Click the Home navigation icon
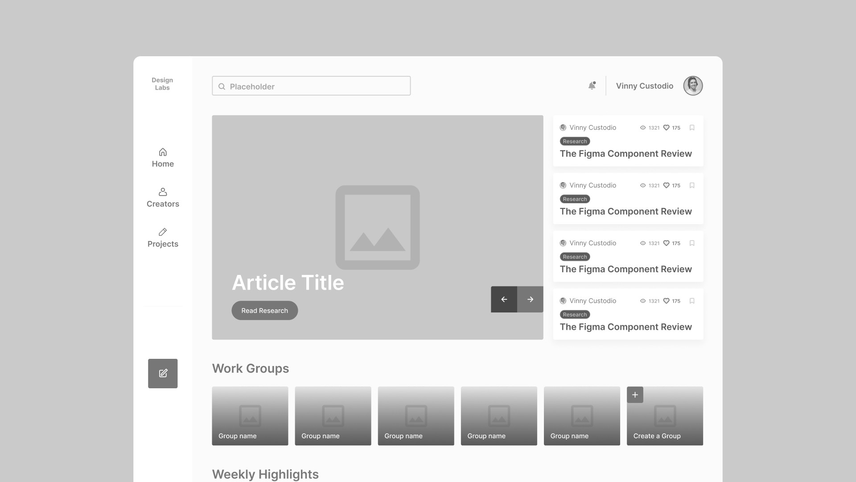Viewport: 856px width, 482px height. [x=163, y=152]
